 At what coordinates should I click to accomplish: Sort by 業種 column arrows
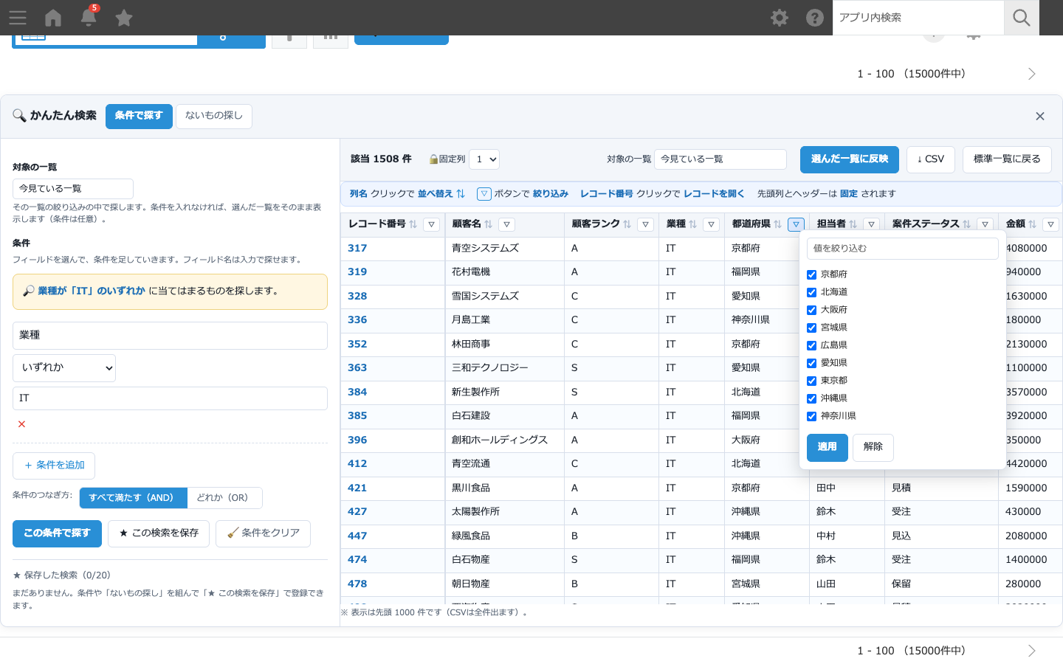tap(692, 224)
